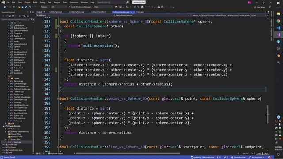Click the editor split window icon
Viewport: 283px width, 159px height.
(268, 15)
